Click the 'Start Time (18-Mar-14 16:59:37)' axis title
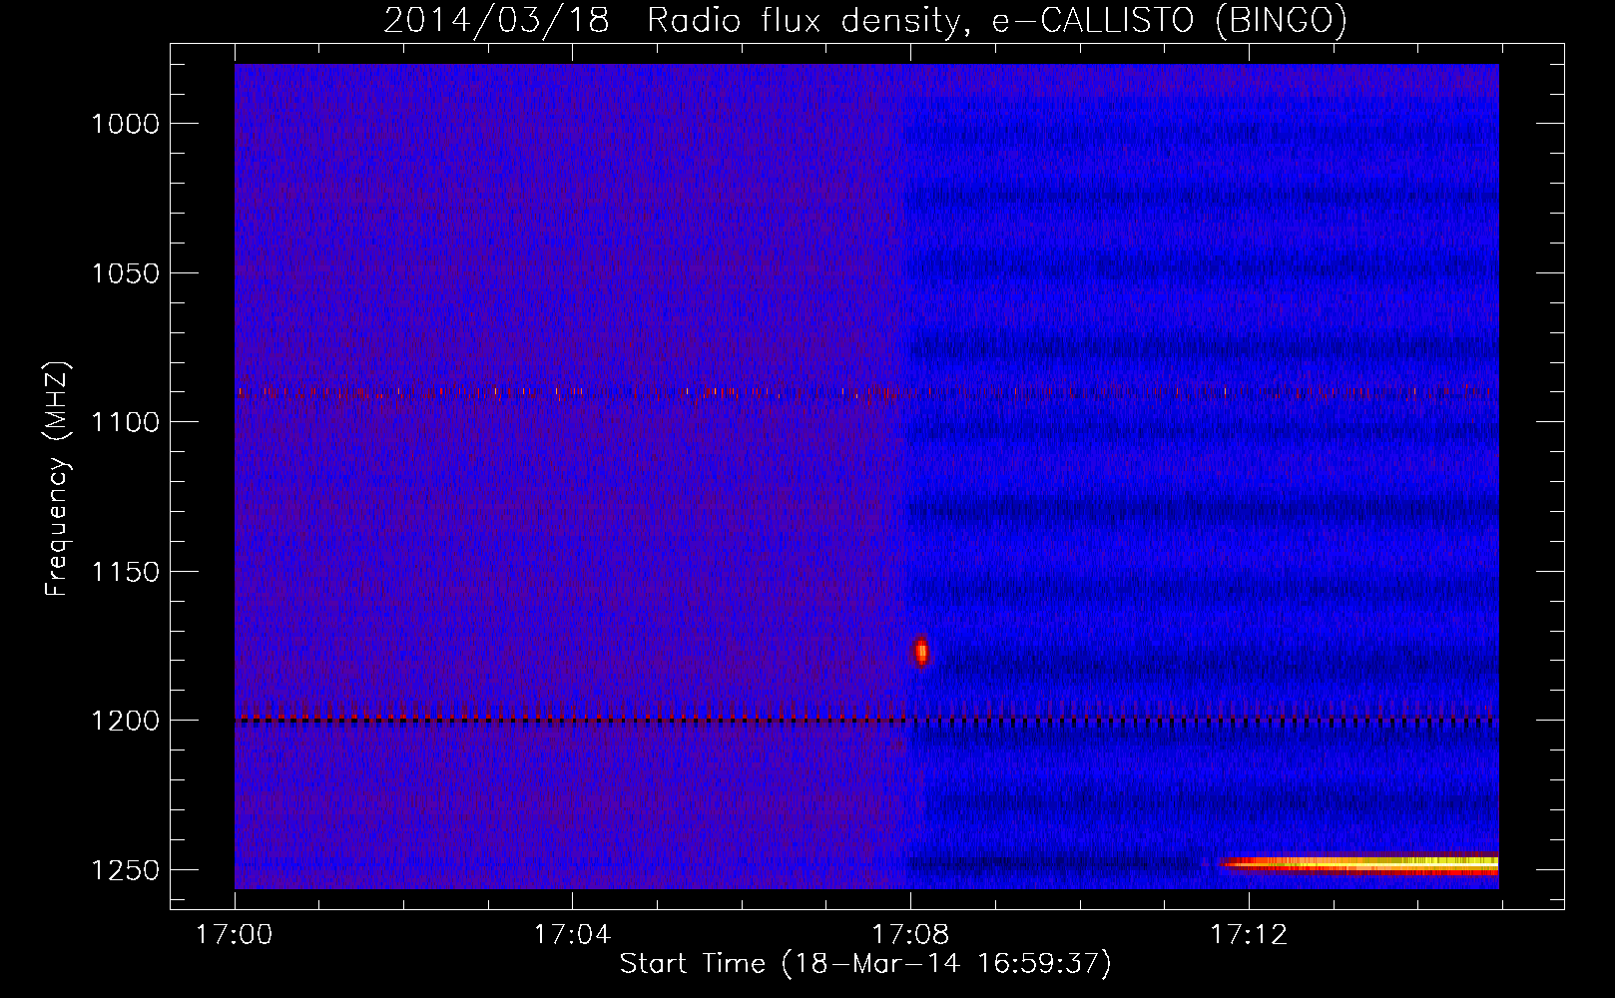 865,964
